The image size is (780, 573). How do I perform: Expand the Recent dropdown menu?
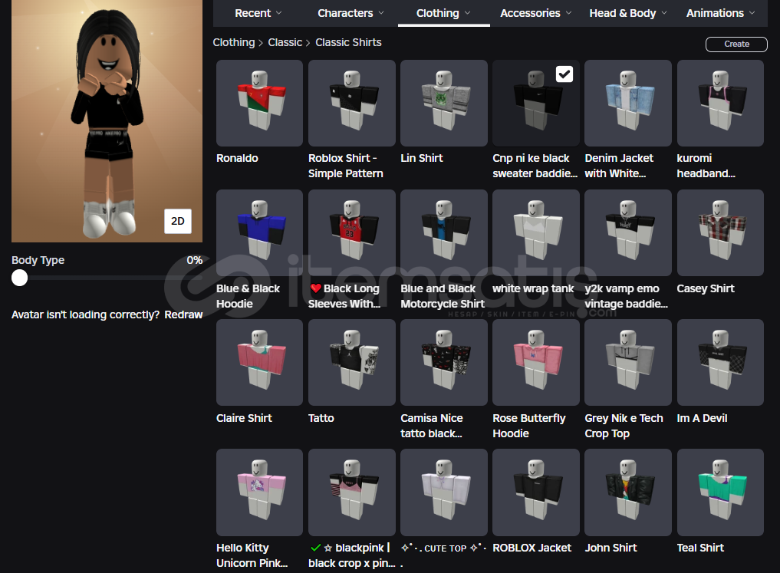(258, 14)
